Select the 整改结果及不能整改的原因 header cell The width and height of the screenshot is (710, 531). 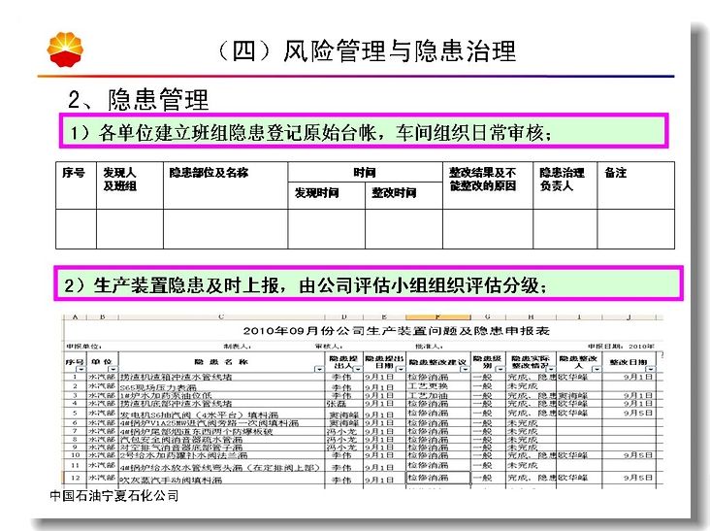point(488,185)
